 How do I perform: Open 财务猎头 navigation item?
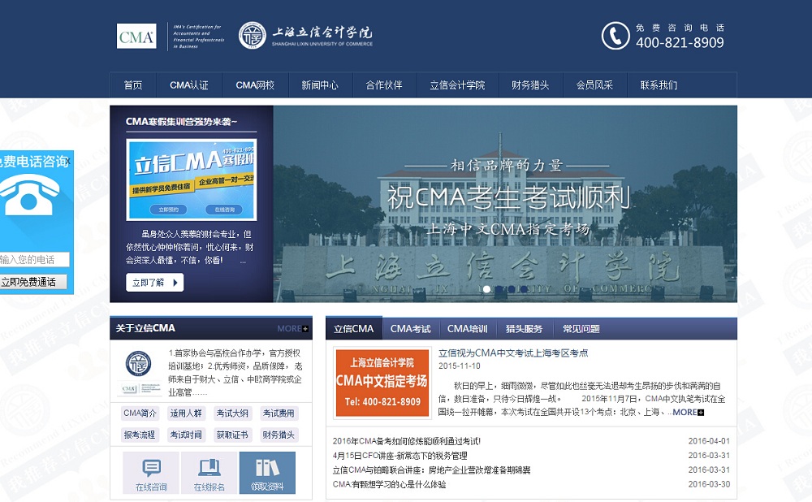click(x=530, y=85)
